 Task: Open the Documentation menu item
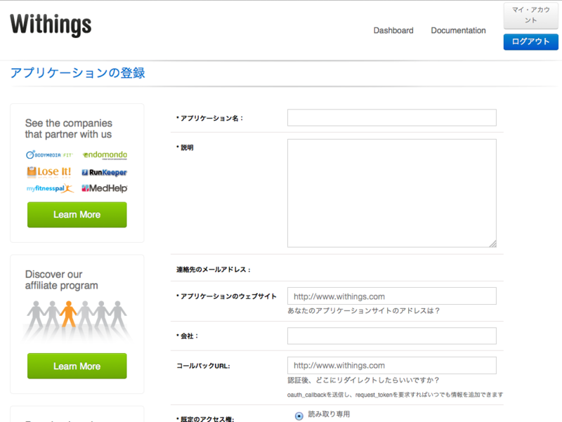pyautogui.click(x=458, y=30)
